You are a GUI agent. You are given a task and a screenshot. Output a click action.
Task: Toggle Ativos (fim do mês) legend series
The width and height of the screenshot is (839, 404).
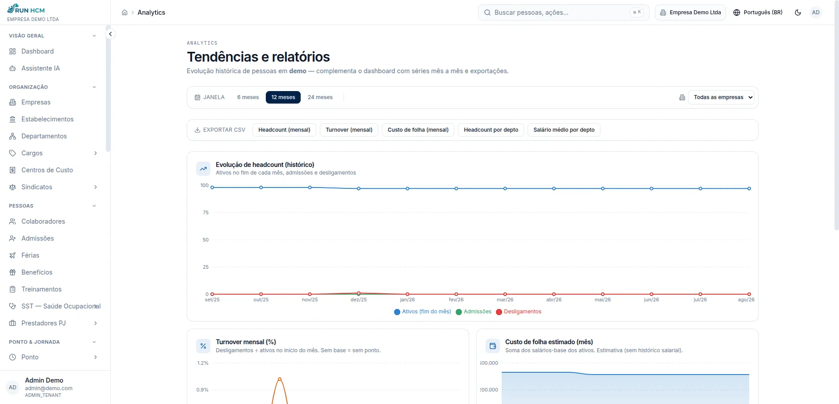coord(423,312)
